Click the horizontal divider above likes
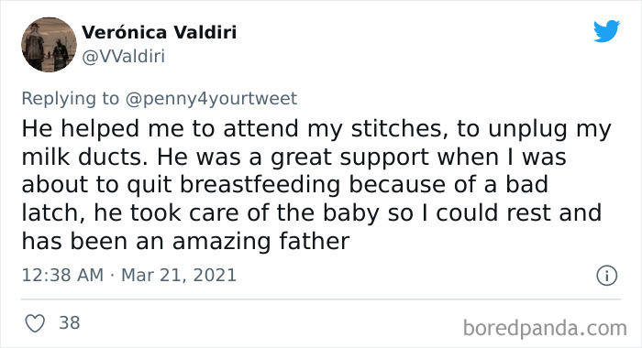Screen dimensions: 642x348 click(x=321, y=299)
